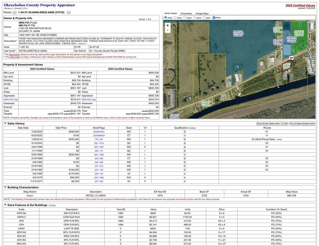Select the 2022 aerial year option
The width and height of the screenshot is (319, 246).
coord(195,18)
